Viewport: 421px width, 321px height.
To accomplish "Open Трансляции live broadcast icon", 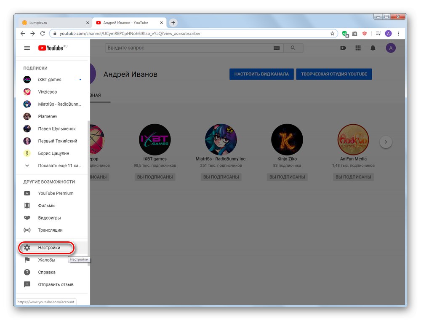I will point(27,230).
